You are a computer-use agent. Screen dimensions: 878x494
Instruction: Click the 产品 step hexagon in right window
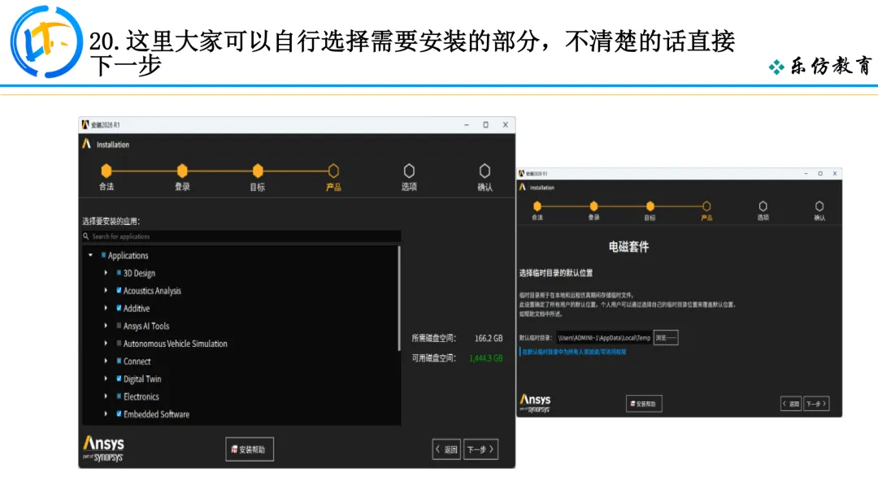(x=706, y=206)
